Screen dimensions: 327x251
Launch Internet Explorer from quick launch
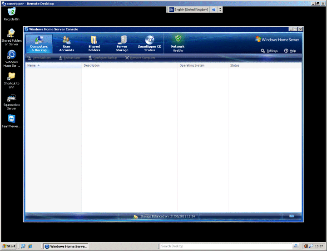coord(30,246)
